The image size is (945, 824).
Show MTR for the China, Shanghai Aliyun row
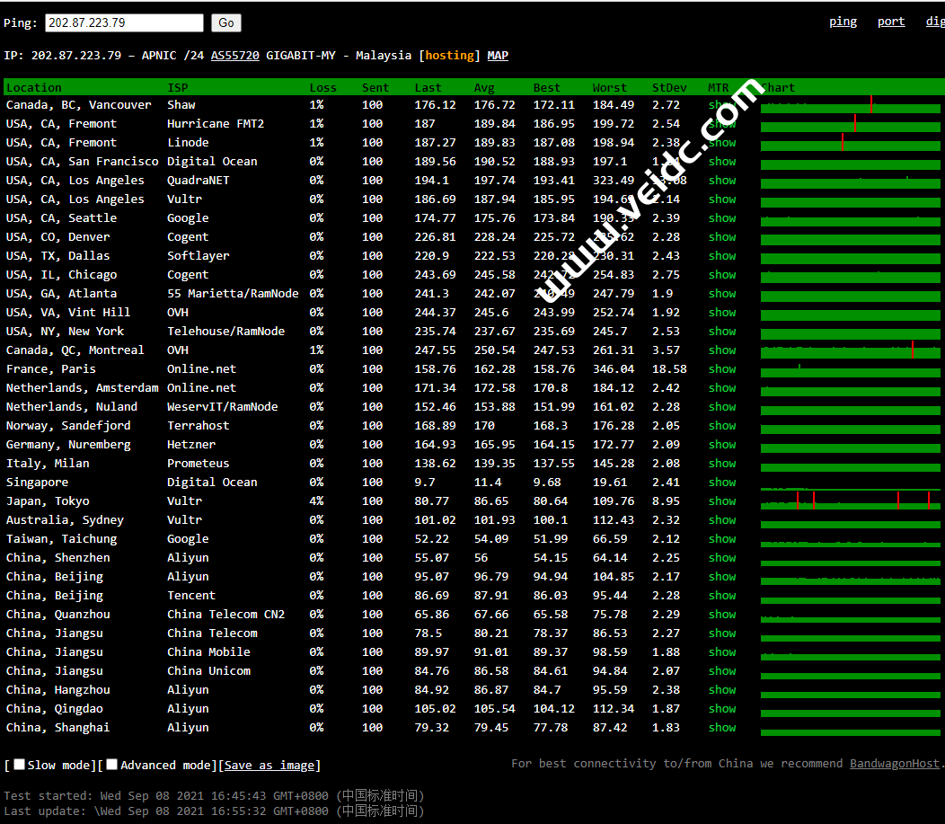pyautogui.click(x=721, y=728)
